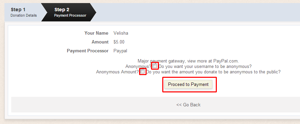Click the Proceed to Payment button

[x=188, y=84]
